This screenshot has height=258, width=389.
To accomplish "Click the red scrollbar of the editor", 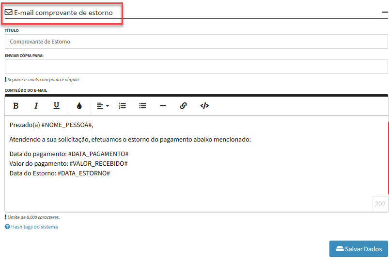I will [388, 155].
